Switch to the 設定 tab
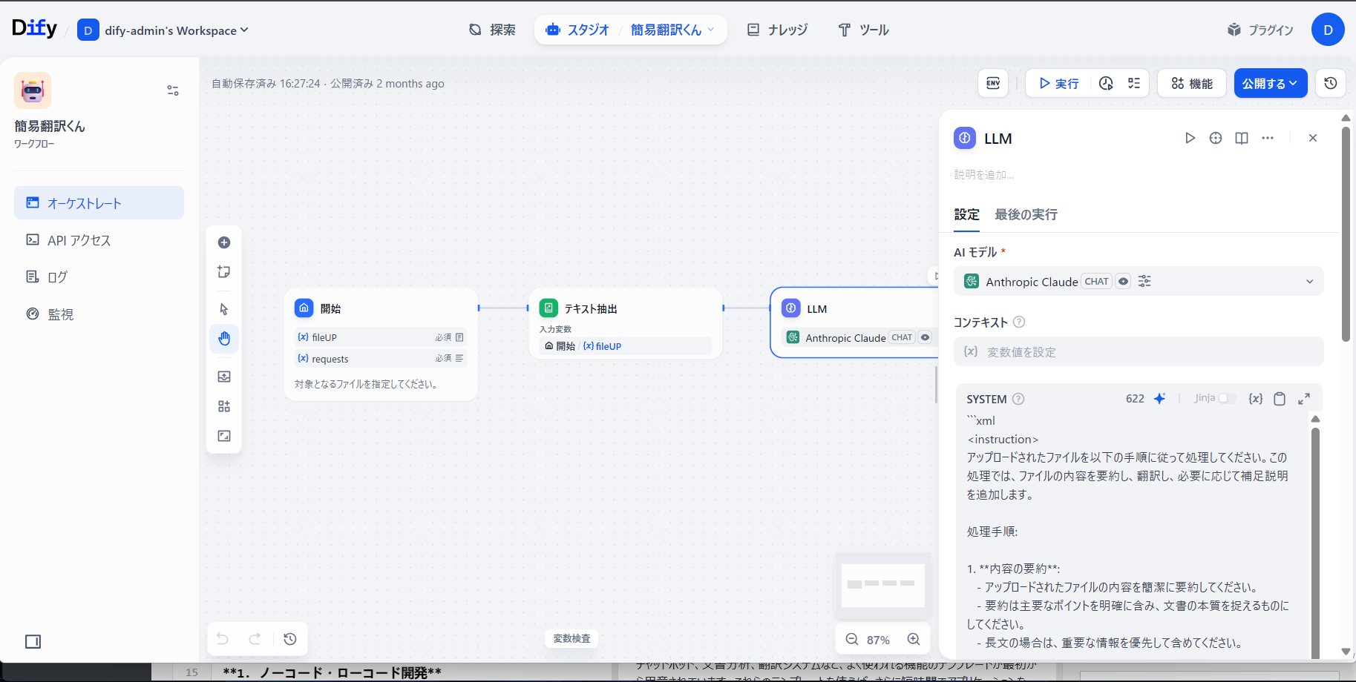 [966, 215]
